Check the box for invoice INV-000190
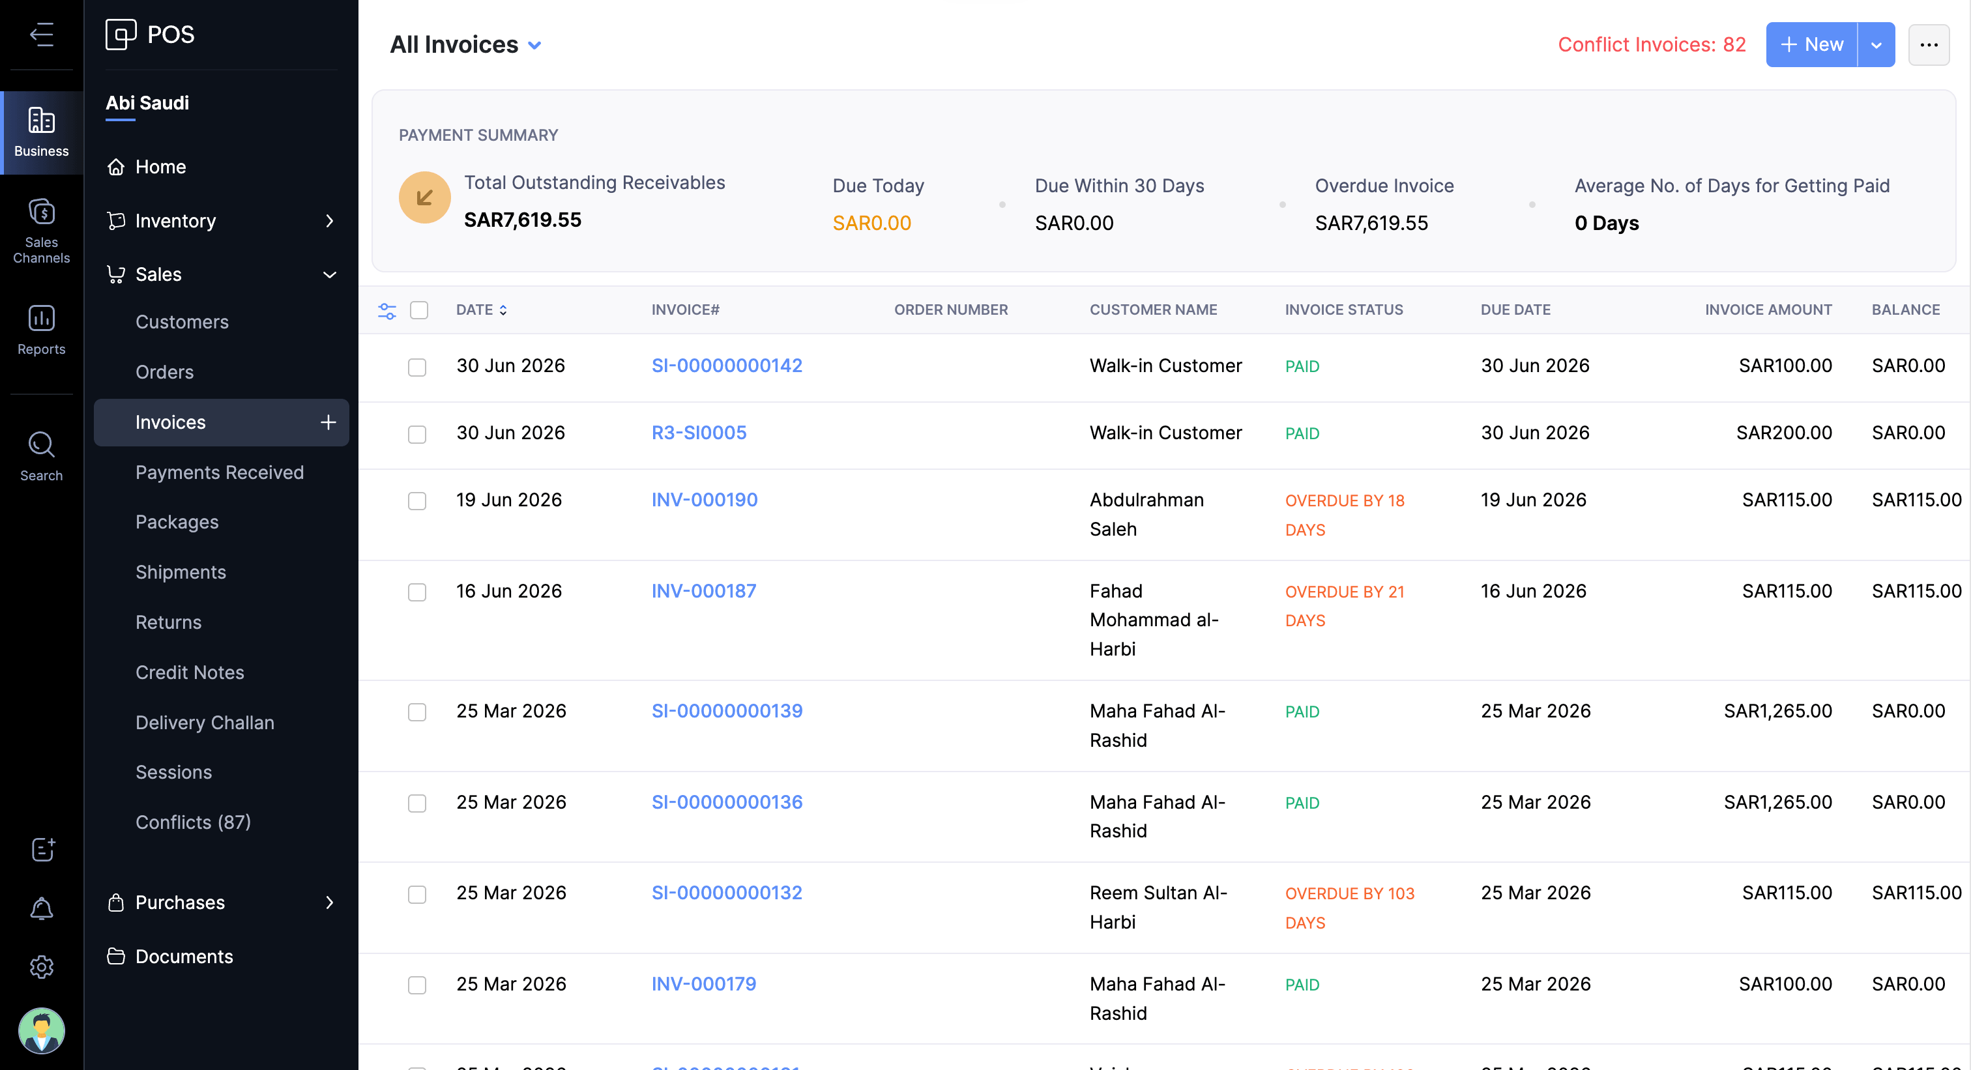The width and height of the screenshot is (1971, 1070). point(417,501)
